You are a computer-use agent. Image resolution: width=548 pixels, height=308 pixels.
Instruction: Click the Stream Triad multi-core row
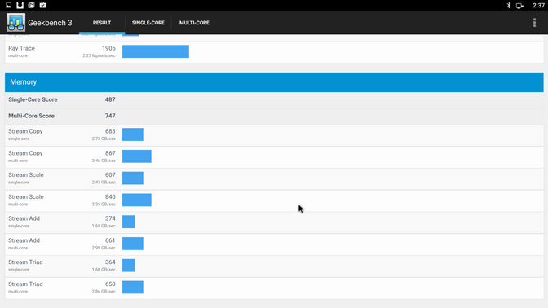coord(274,288)
